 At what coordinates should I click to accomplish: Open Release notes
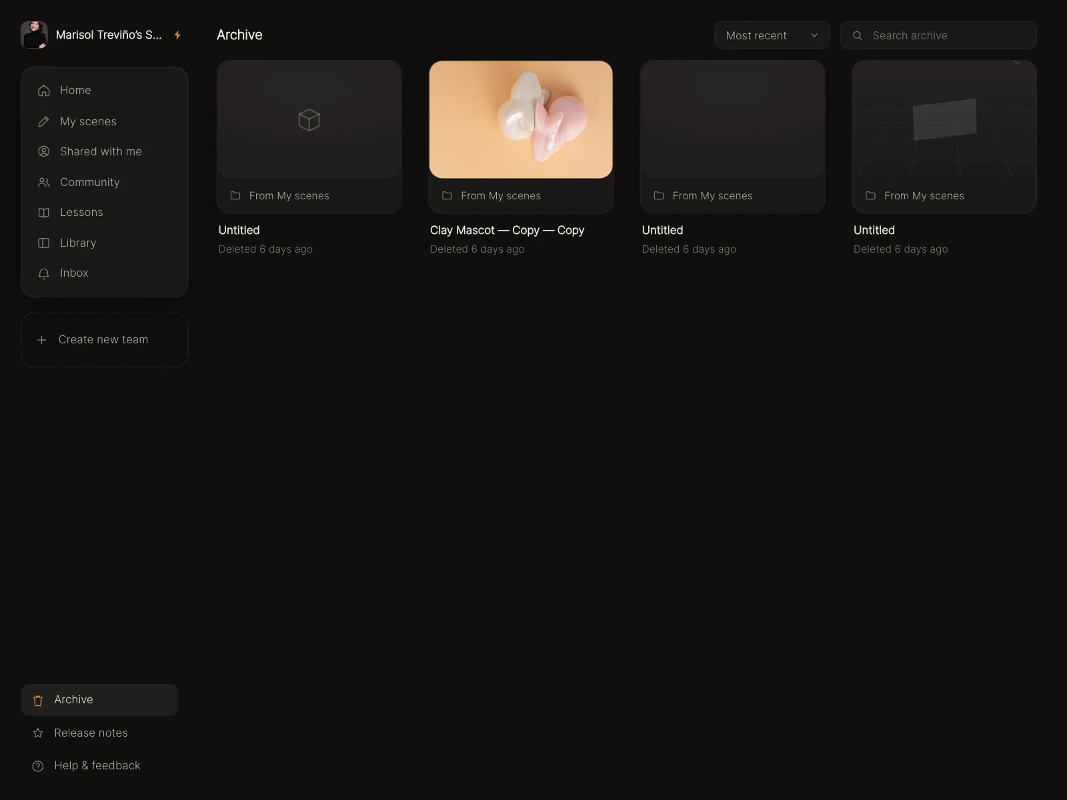pyautogui.click(x=99, y=733)
